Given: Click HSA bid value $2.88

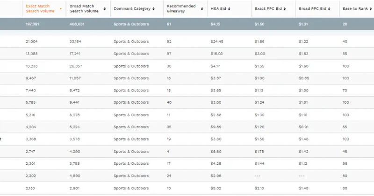Looking at the screenshot, I should point(216,115).
